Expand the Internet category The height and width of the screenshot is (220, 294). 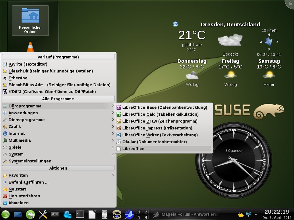(58, 133)
